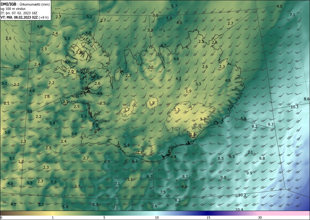Select the '5' tick label on the colour scale
This screenshot has width=310, height=220.
[x=104, y=218]
